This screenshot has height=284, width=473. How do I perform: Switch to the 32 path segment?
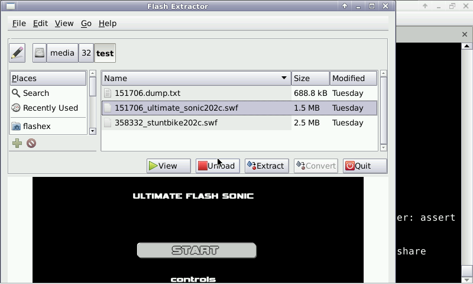(86, 53)
